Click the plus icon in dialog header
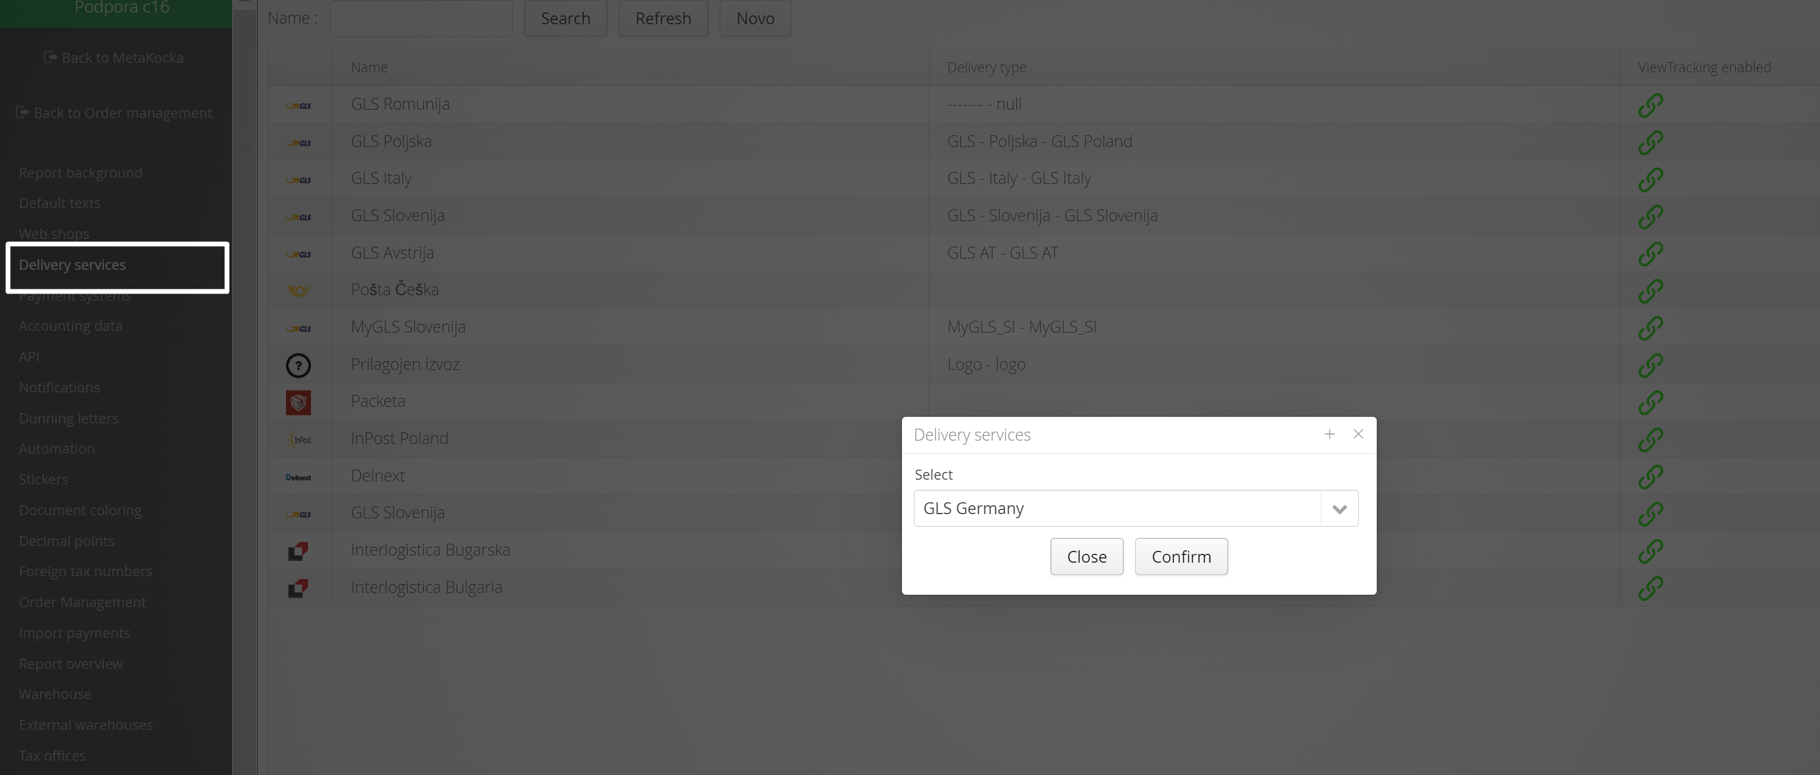This screenshot has height=775, width=1820. click(1329, 434)
